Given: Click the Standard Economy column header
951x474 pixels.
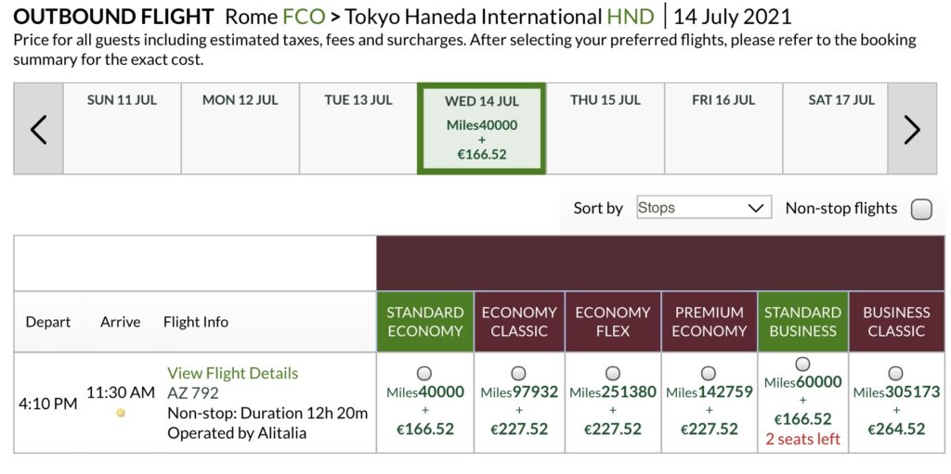Looking at the screenshot, I should pyautogui.click(x=424, y=322).
